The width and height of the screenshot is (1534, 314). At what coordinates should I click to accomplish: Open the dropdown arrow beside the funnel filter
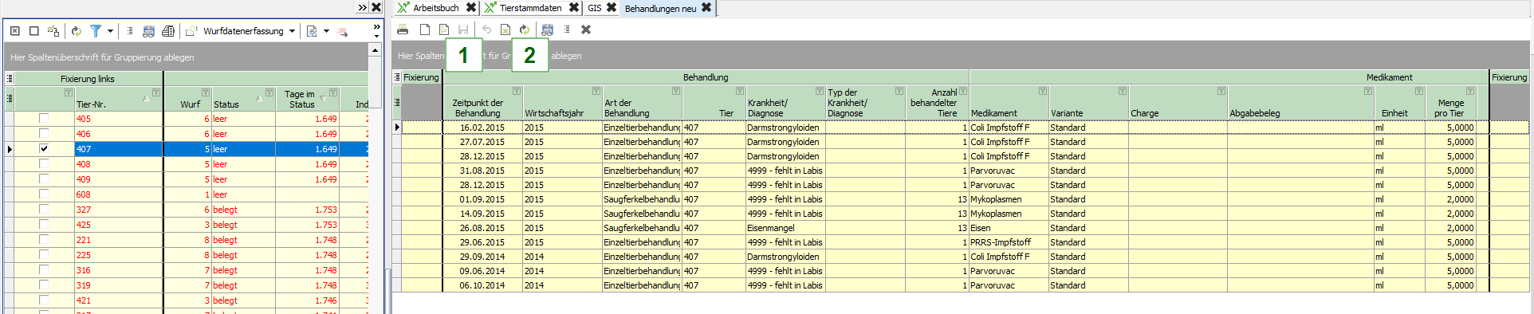(110, 31)
